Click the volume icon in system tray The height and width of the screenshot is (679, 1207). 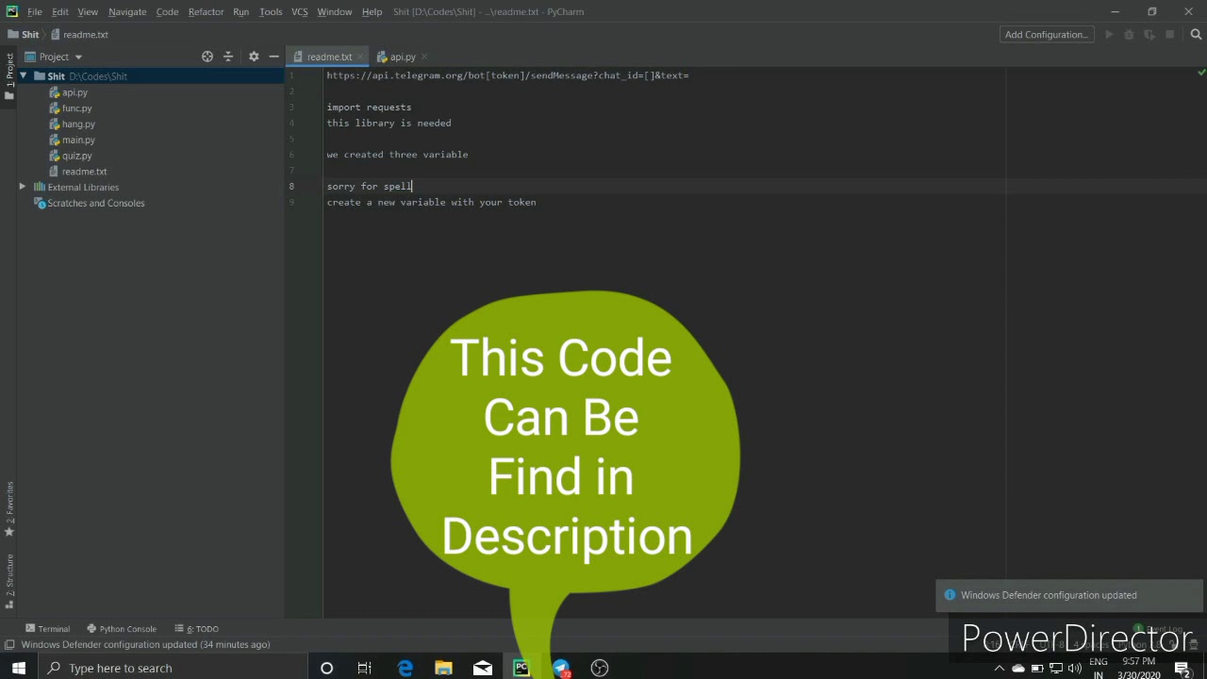point(1075,669)
